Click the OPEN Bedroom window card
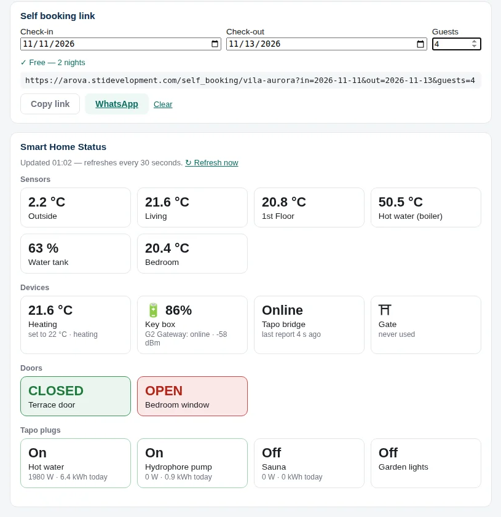Screen dimensions: 501x517 192,396
